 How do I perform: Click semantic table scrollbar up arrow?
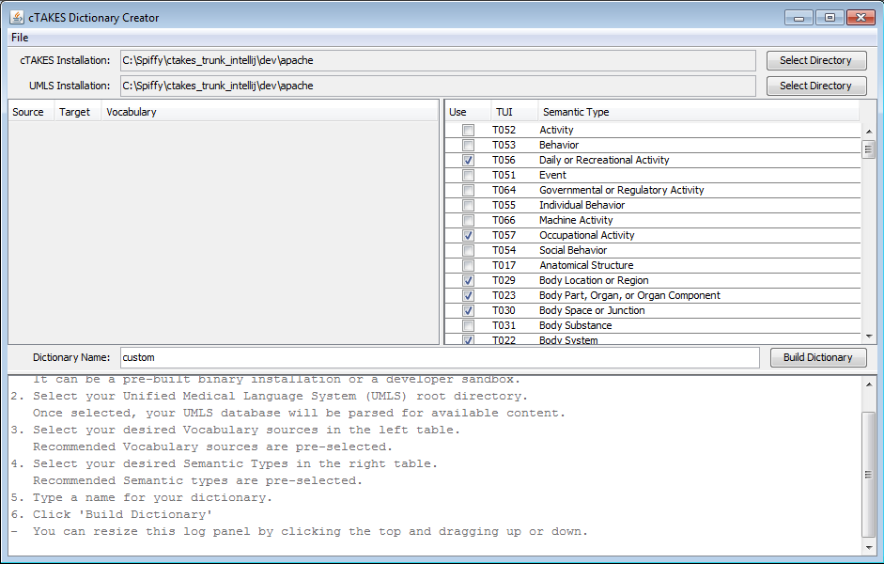pyautogui.click(x=869, y=131)
